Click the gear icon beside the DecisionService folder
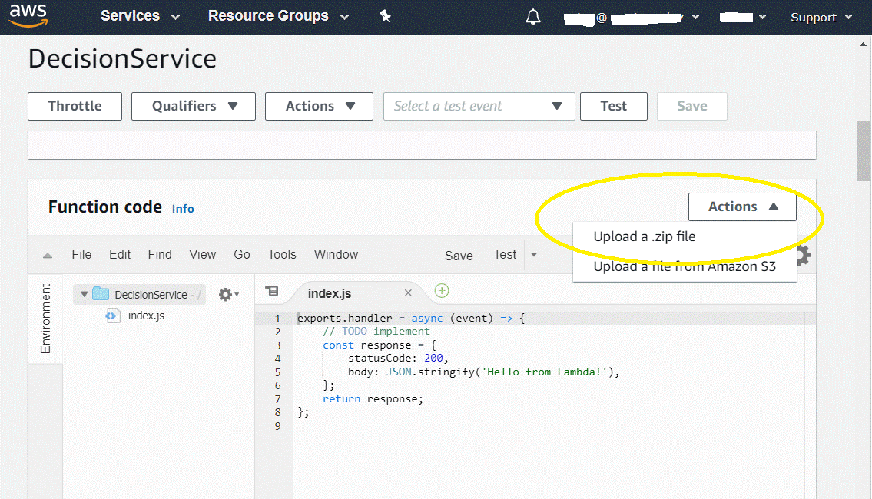 tap(227, 293)
